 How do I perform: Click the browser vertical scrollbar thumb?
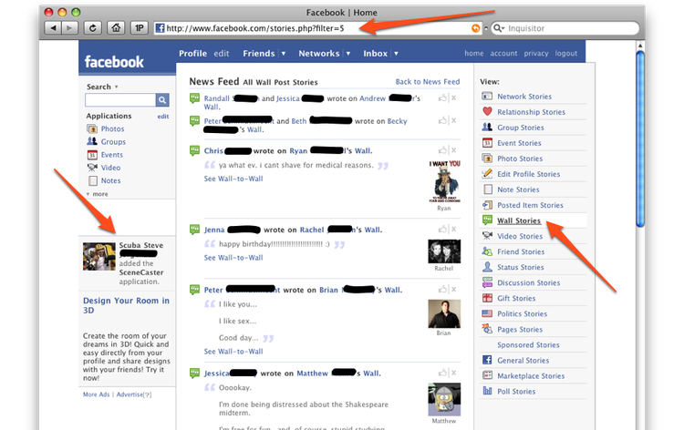[640, 139]
